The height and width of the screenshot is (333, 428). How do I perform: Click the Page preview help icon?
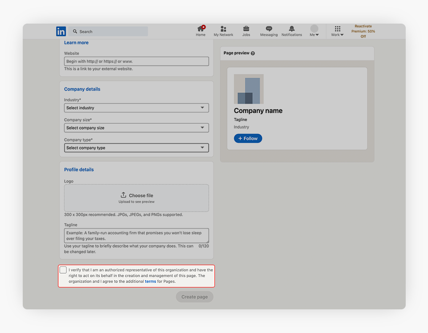point(253,53)
